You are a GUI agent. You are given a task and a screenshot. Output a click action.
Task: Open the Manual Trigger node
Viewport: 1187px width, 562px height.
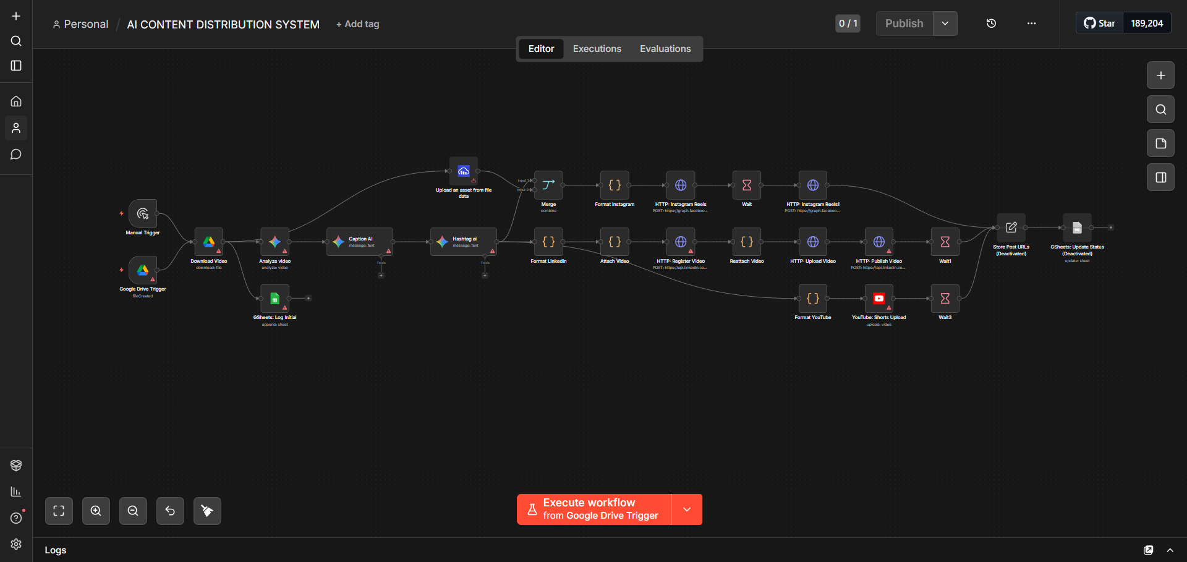143,214
